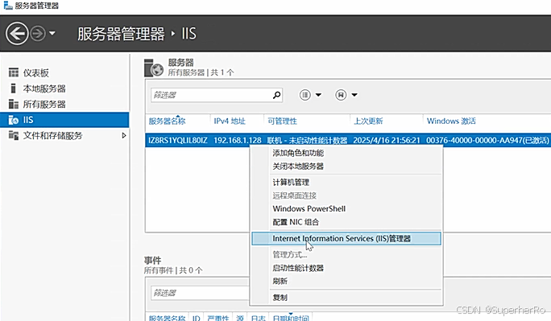Sort by Windows 激活 column header
Image resolution: width=551 pixels, height=321 pixels.
451,121
